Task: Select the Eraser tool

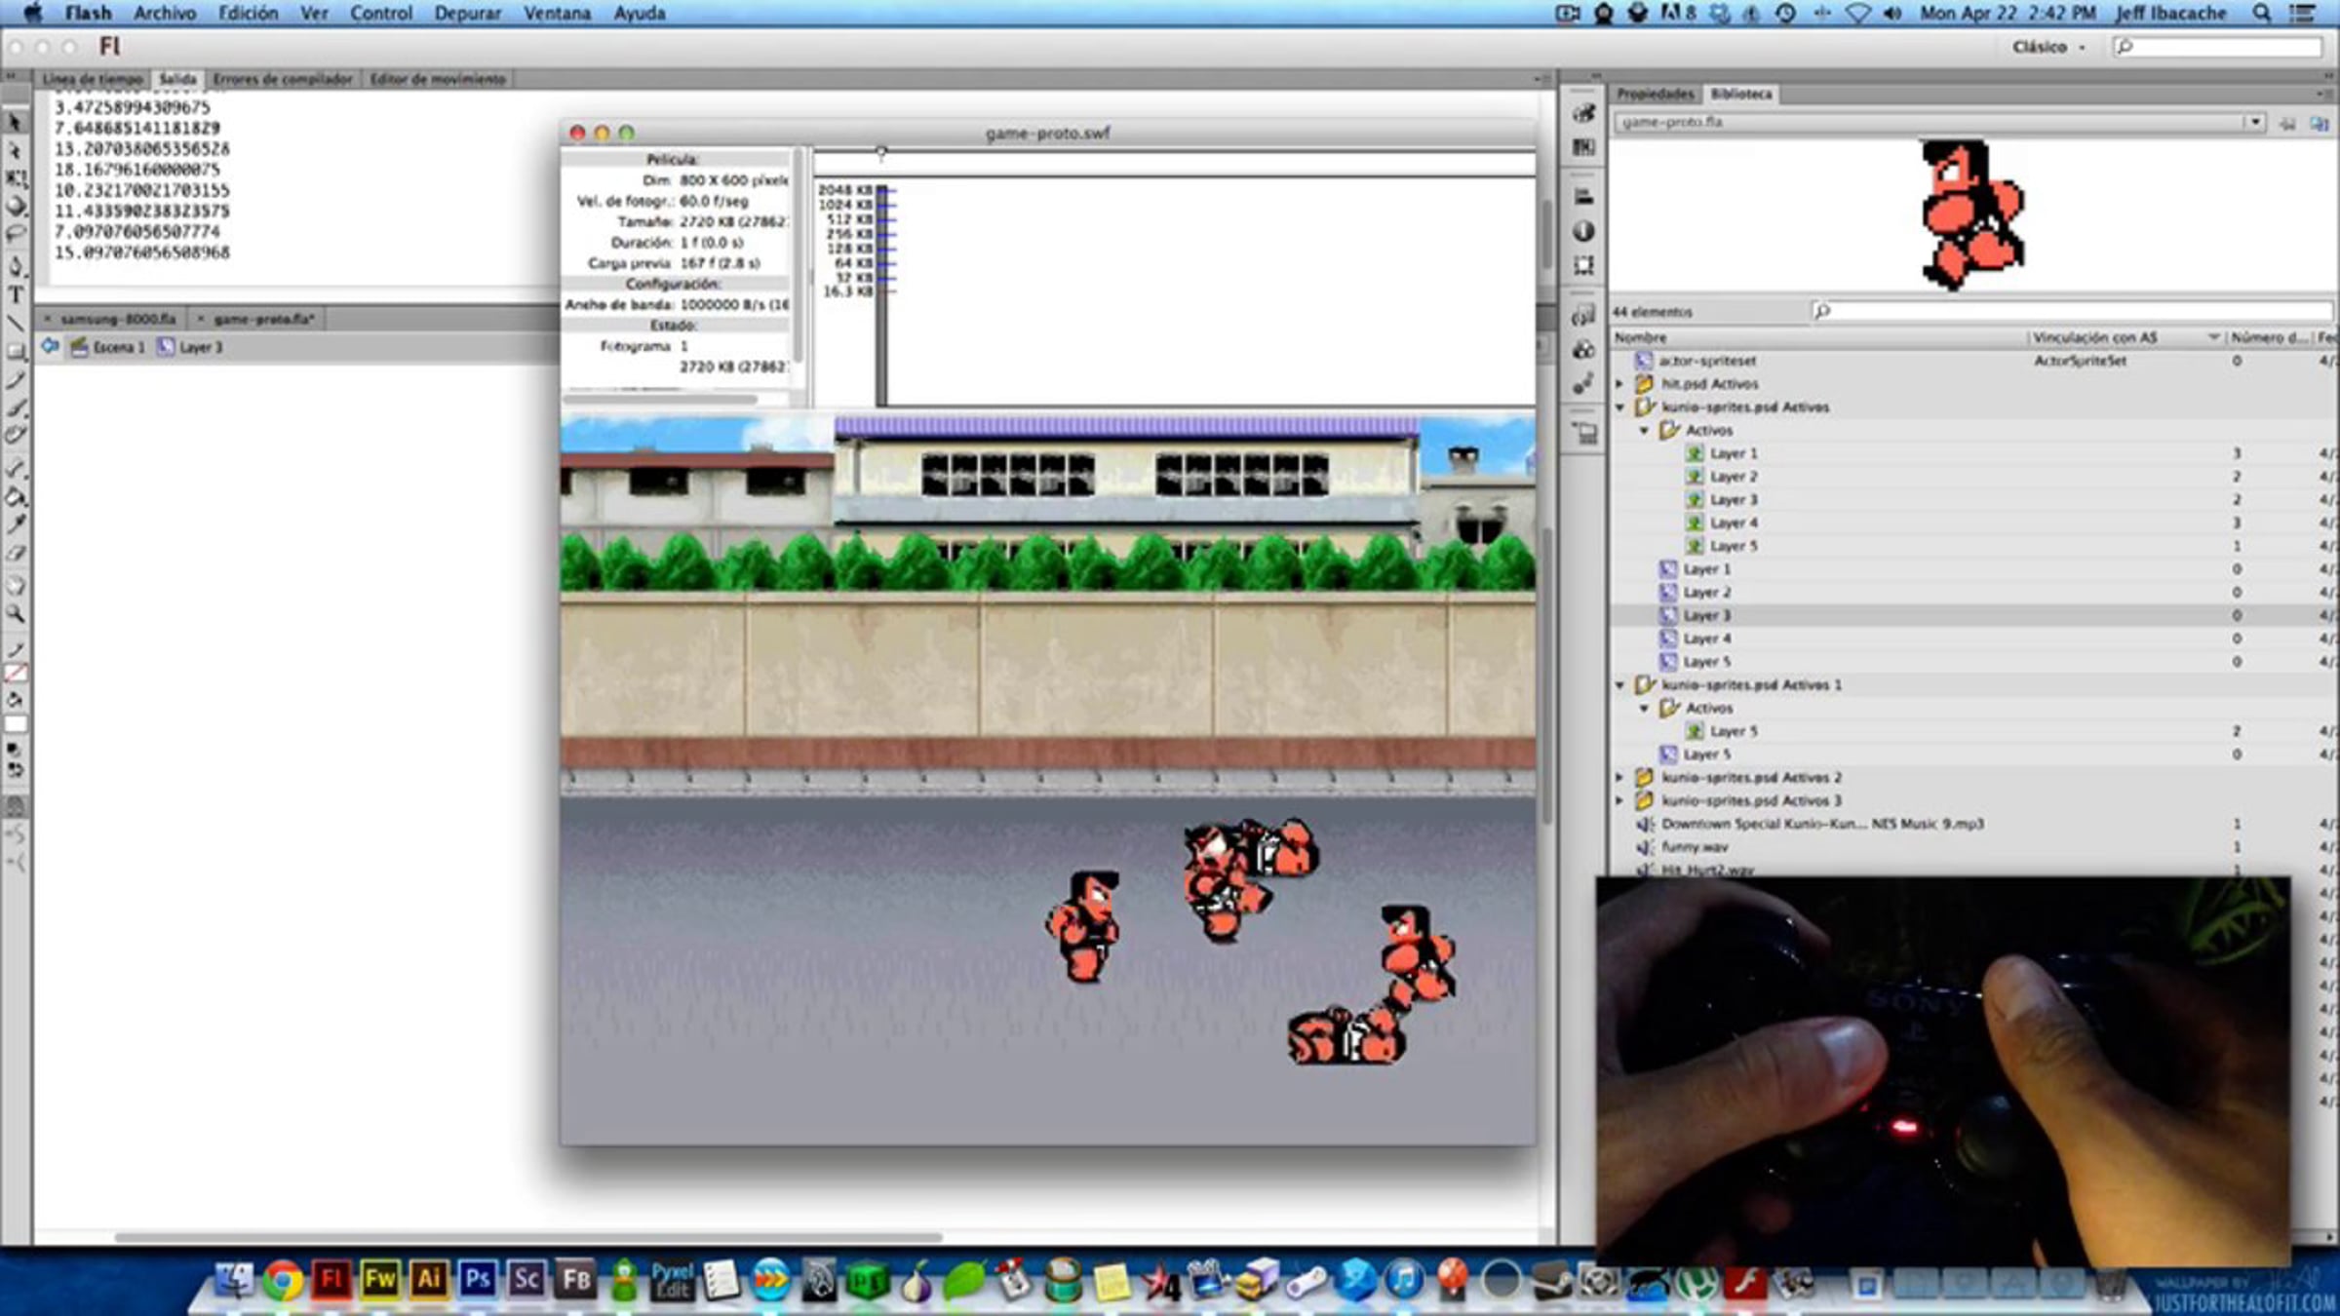Action: coord(16,554)
